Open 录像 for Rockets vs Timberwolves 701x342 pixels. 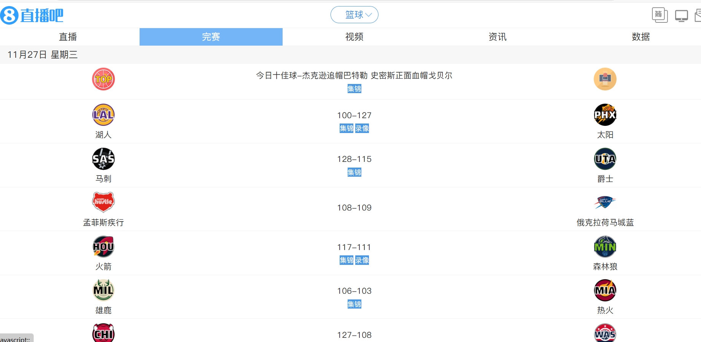362,260
